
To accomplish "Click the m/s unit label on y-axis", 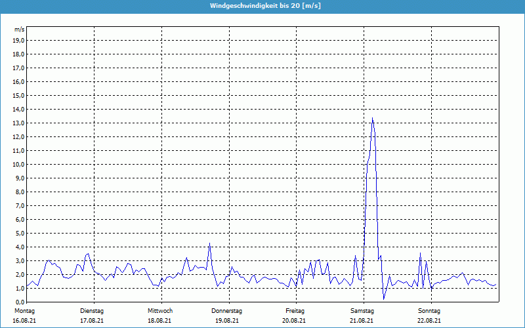I will (x=20, y=30).
